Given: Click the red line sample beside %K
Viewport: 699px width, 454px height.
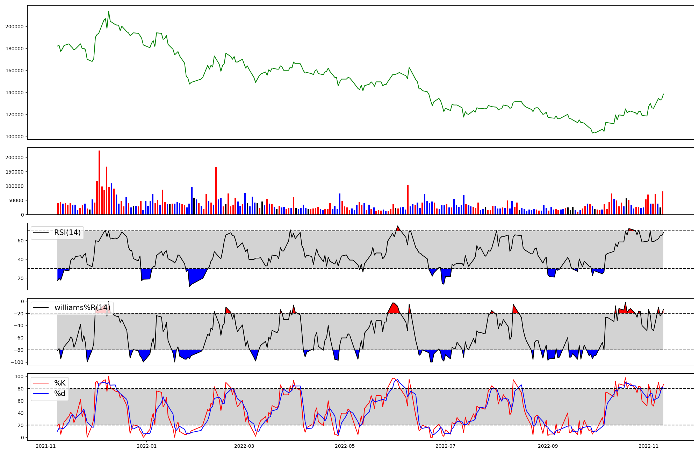Looking at the screenshot, I should tap(41, 383).
